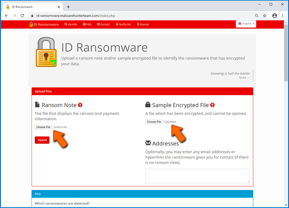Bookmark this page with the star icon
The image size is (289, 208).
[264, 16]
